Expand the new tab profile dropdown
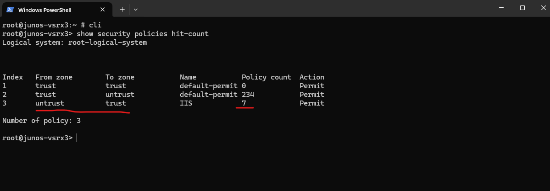 coord(136,10)
